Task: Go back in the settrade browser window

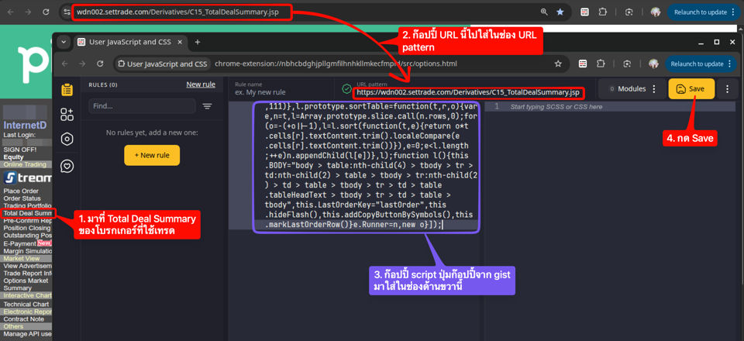Action: (10, 12)
